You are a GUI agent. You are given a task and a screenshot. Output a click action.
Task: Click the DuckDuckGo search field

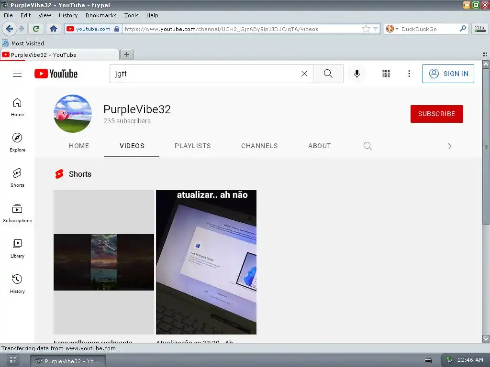tap(429, 29)
